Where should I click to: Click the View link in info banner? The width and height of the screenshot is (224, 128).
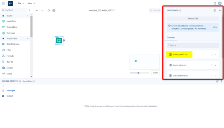[x=215, y=27]
